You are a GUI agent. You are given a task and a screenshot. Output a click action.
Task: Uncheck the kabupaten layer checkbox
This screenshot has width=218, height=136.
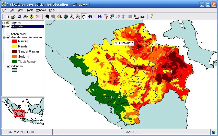[x=8, y=27]
